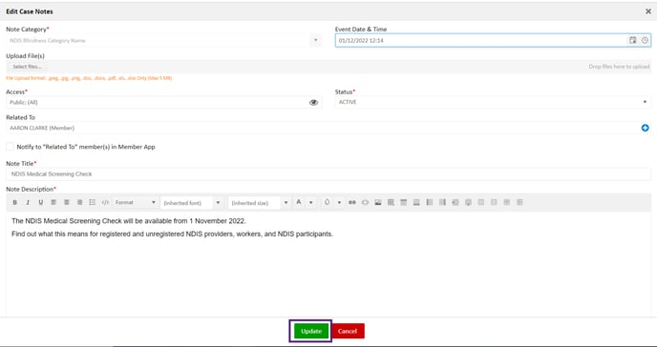Open the clock time picker icon

[x=645, y=41]
